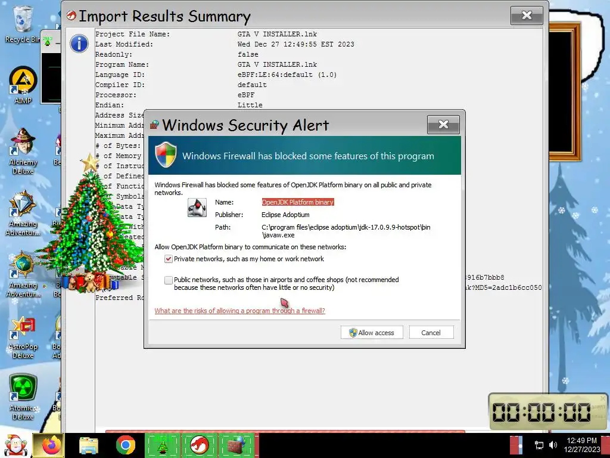
Task: Uncheck the Private networks checkbox
Action: 169,259
